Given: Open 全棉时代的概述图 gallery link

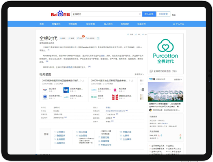Looking at the screenshot, I should click(x=163, y=71).
